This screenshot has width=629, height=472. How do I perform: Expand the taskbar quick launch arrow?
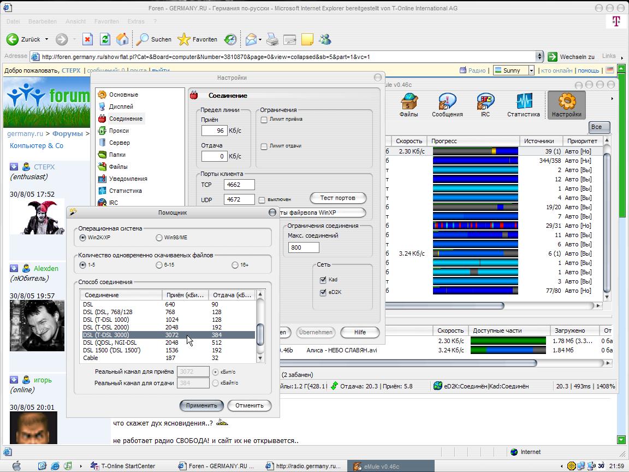[81, 466]
